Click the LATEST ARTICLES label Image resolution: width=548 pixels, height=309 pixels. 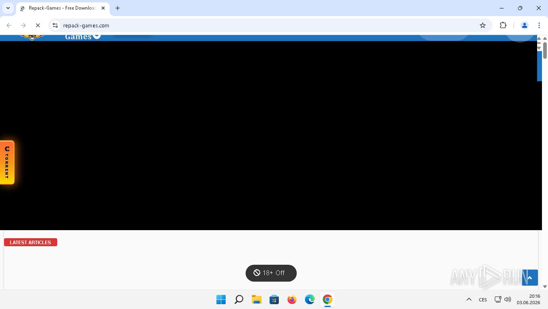[31, 242]
